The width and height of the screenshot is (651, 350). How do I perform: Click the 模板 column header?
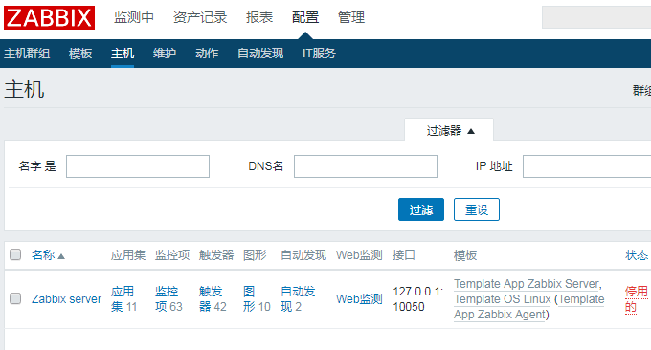(465, 255)
